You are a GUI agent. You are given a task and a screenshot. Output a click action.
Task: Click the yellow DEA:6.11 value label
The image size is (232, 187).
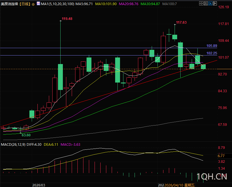51,145
